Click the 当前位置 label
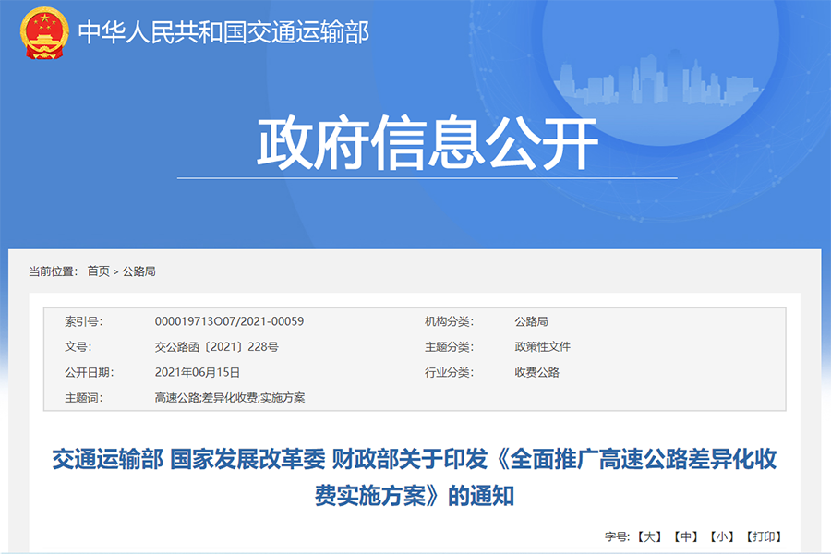This screenshot has height=554, width=831. (53, 271)
